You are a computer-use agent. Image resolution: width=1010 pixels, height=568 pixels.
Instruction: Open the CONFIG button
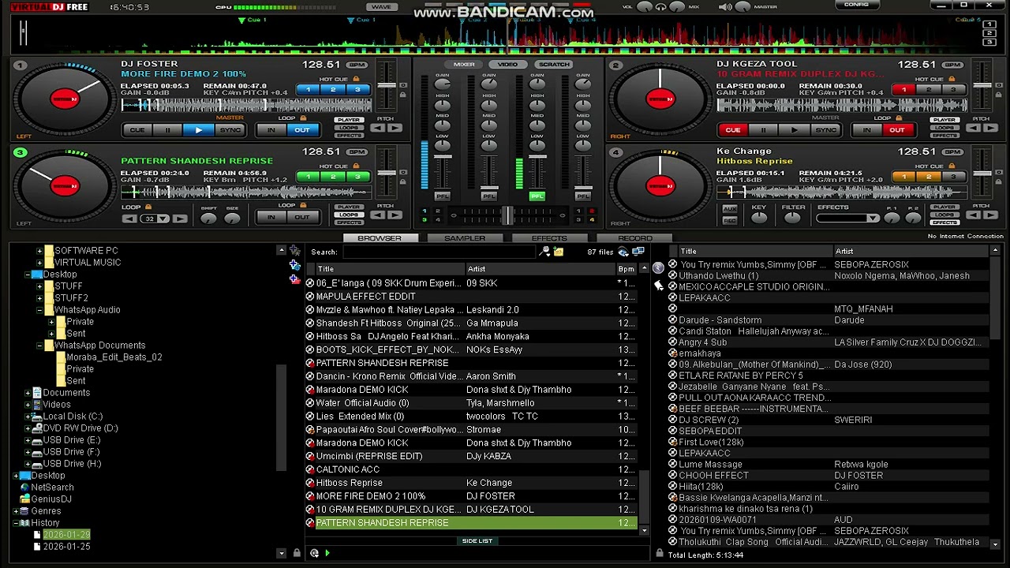point(856,5)
